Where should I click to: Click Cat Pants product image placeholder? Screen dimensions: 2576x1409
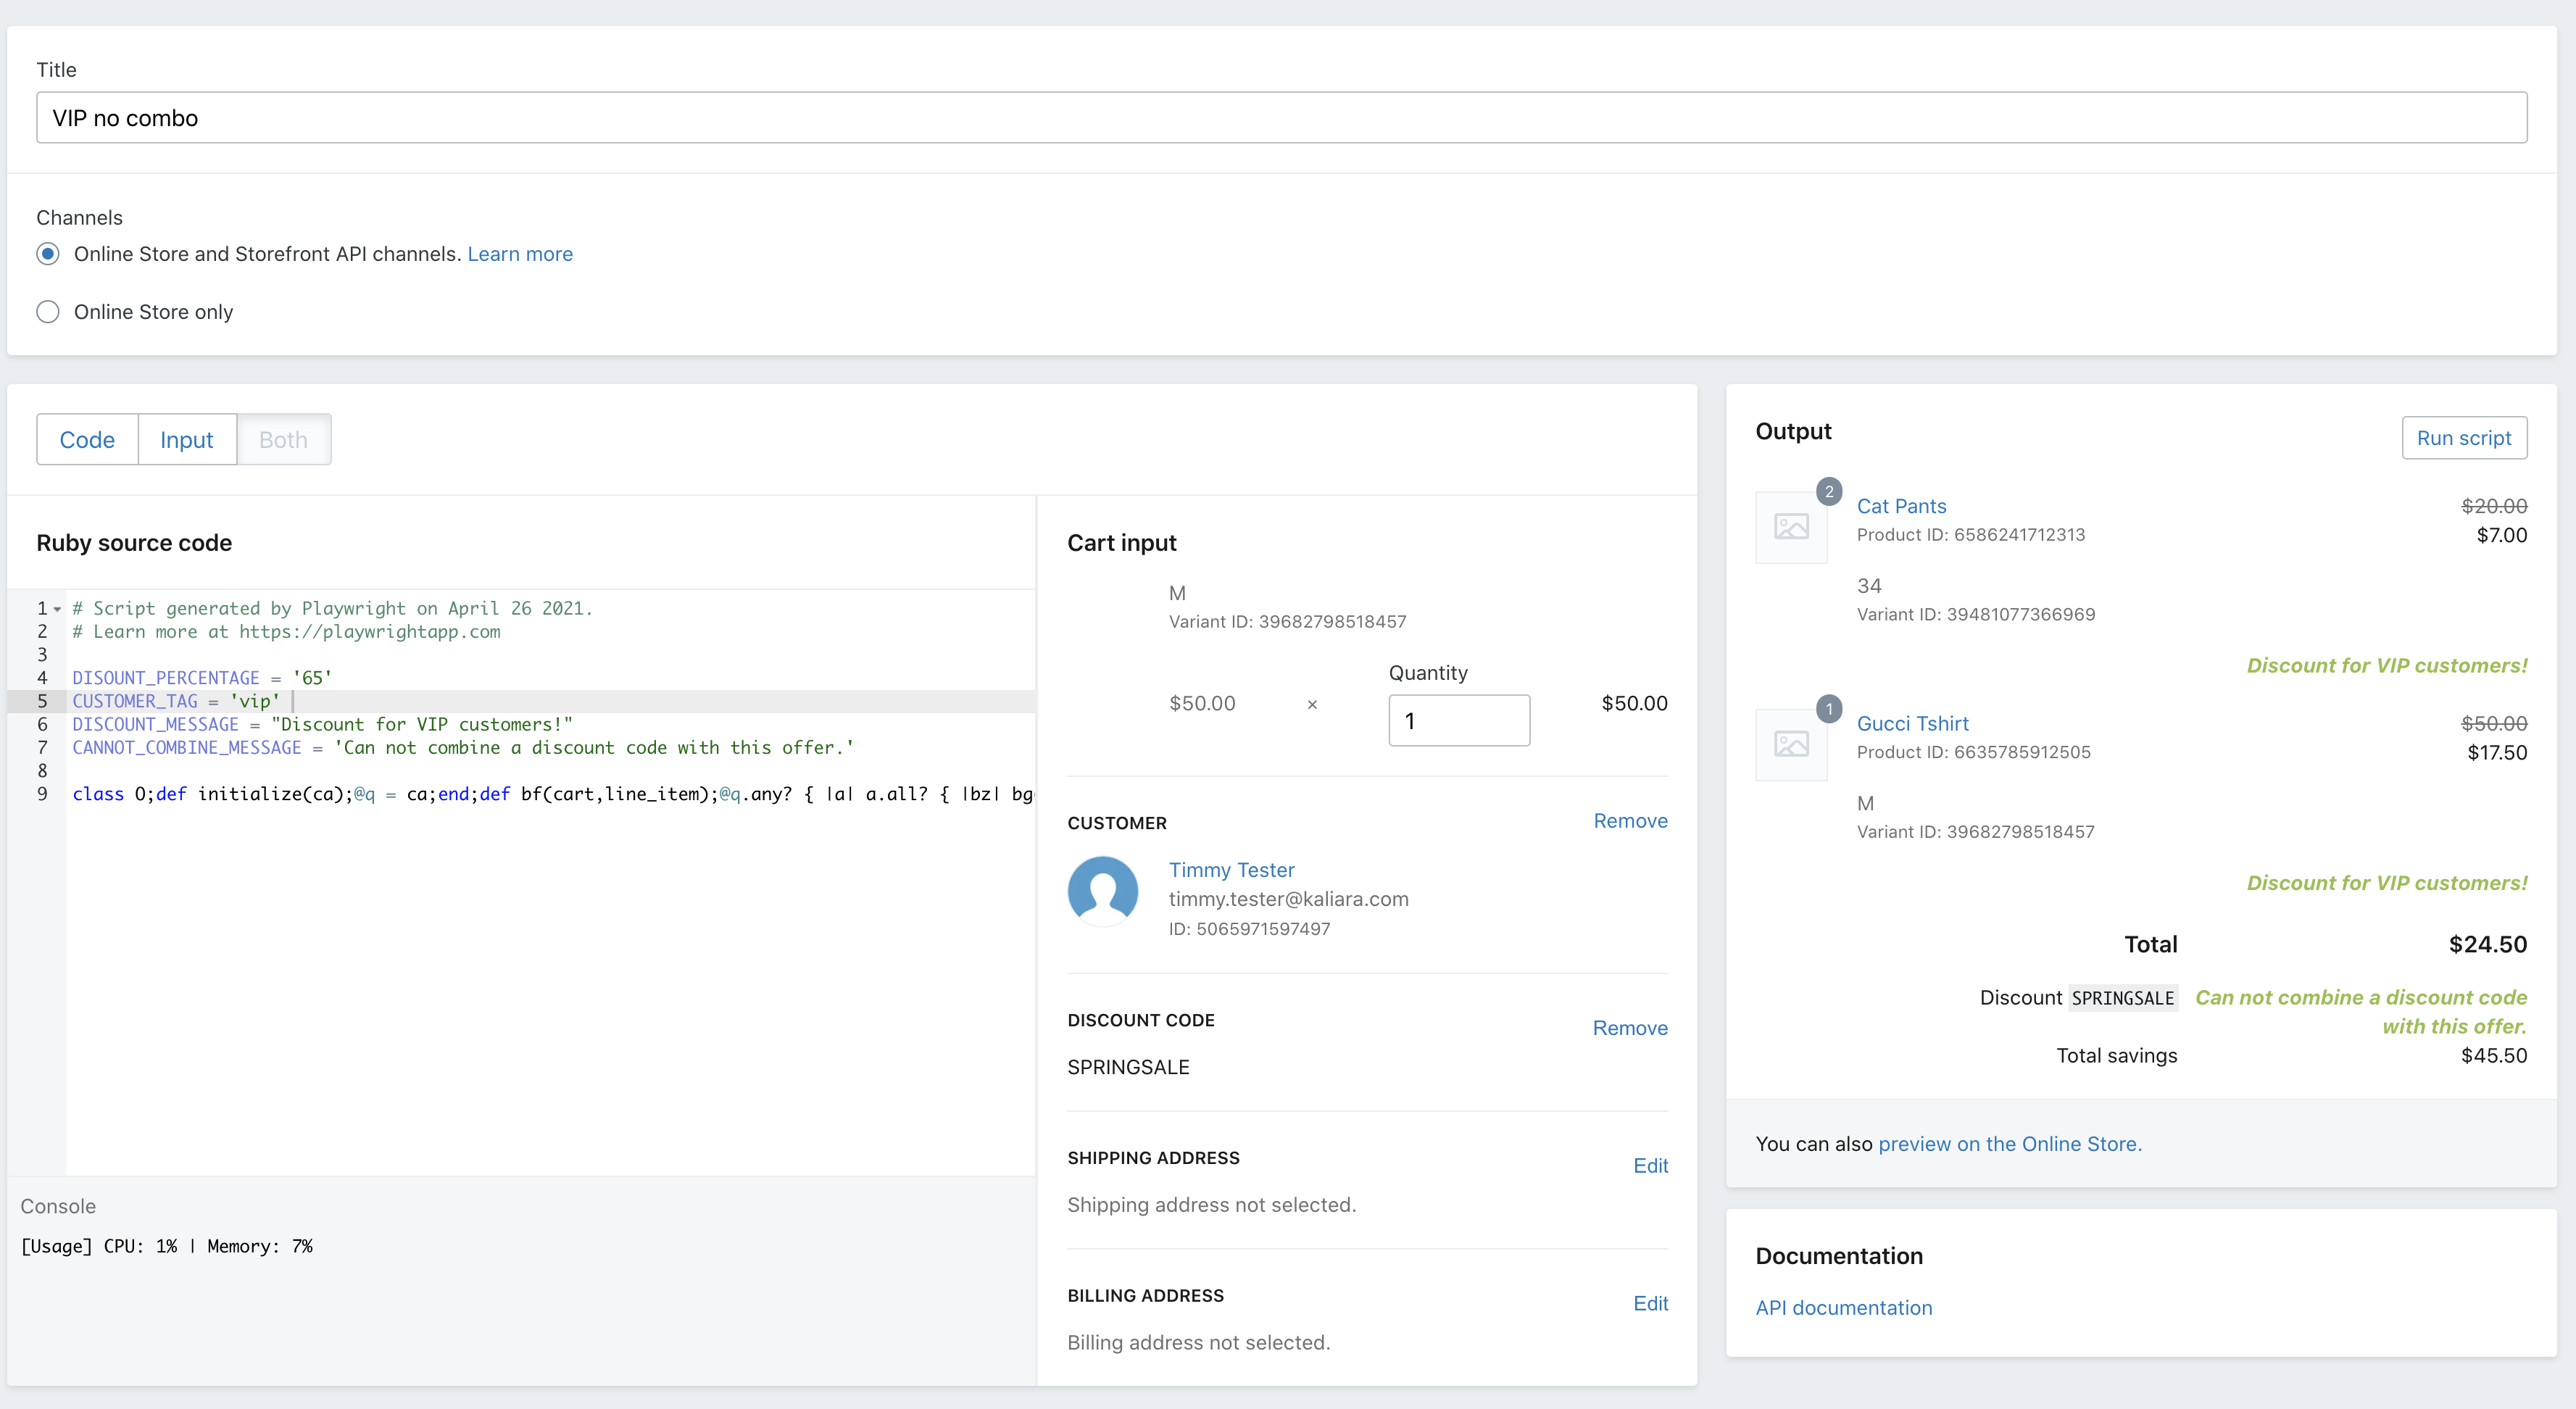(x=1791, y=526)
